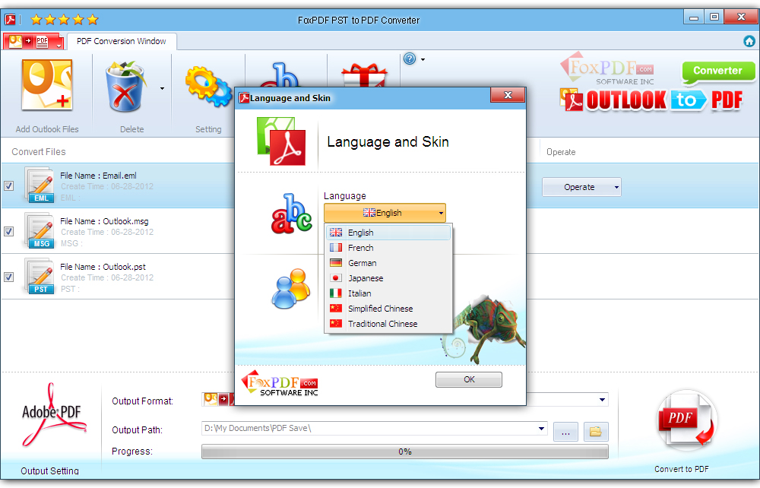Click the Convert to PDF icon
The width and height of the screenshot is (760, 488).
[686, 420]
